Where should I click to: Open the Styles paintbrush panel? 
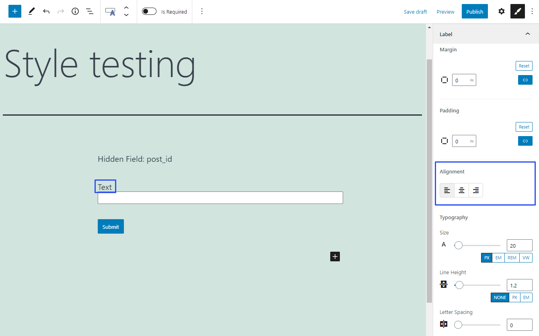[x=518, y=11]
